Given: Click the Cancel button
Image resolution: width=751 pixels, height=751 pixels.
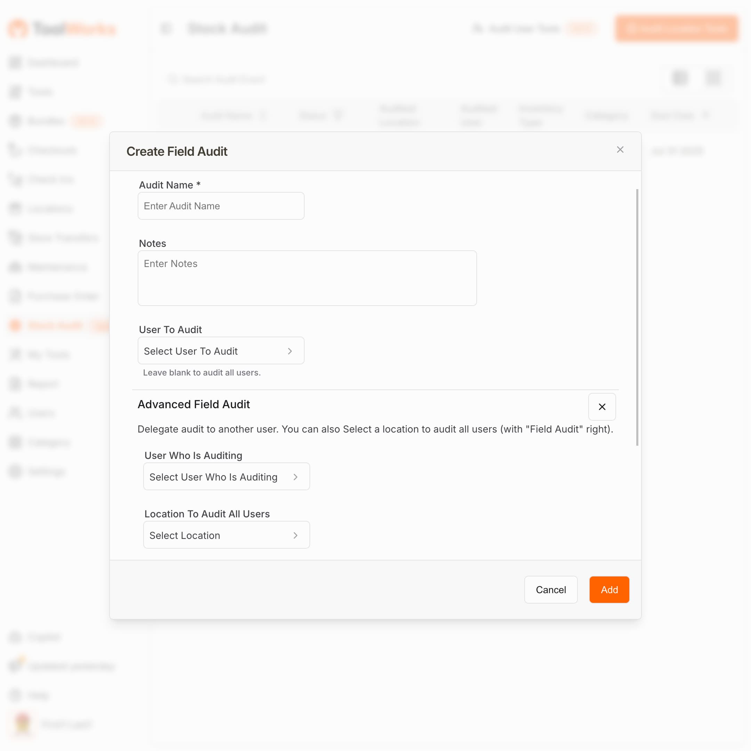Looking at the screenshot, I should [x=551, y=590].
